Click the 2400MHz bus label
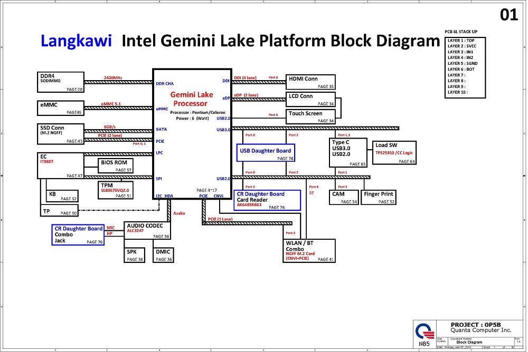The image size is (528, 352). [x=113, y=77]
